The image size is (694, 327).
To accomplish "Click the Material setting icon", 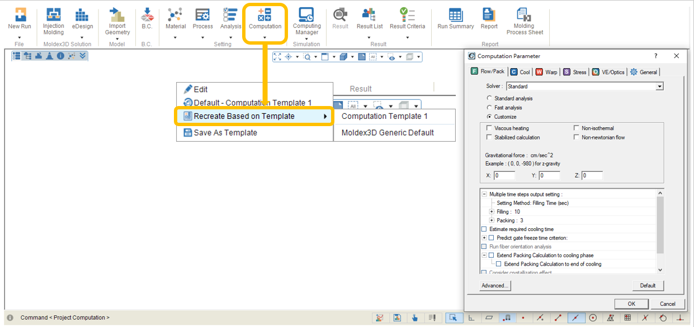I will (x=176, y=15).
